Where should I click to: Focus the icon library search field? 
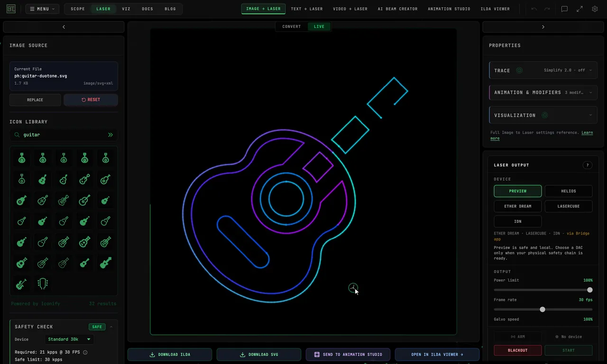[x=64, y=135]
